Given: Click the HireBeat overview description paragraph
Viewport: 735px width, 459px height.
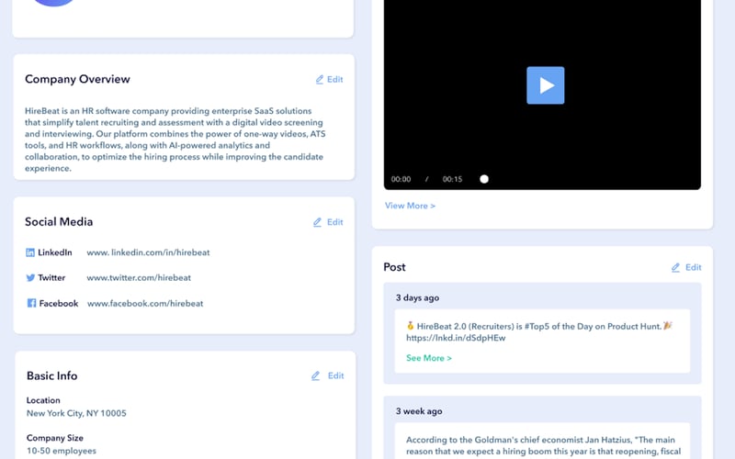Looking at the screenshot, I should [175, 140].
